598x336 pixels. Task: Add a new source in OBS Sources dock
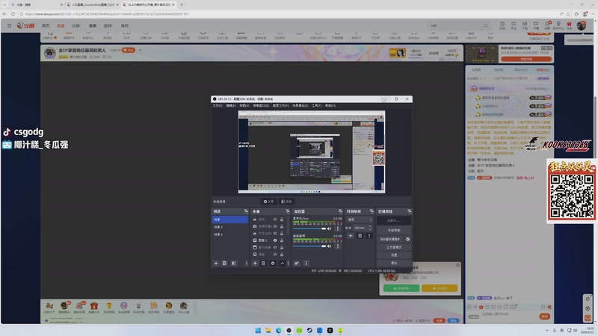click(255, 264)
